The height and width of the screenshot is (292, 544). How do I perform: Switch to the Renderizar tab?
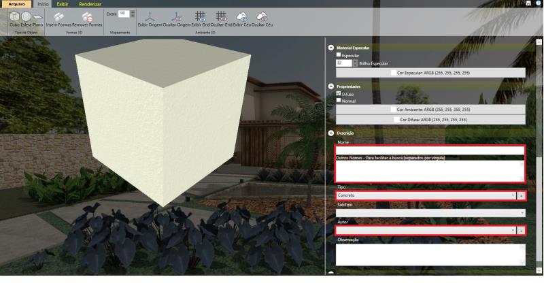90,4
